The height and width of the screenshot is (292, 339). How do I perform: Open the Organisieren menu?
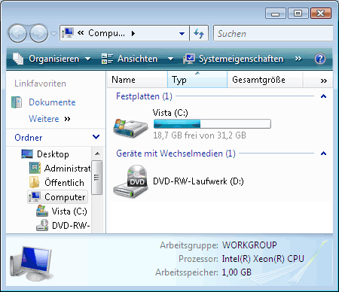(x=52, y=59)
